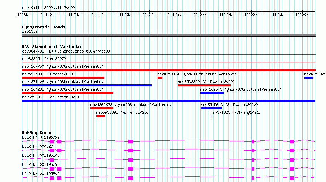Viewport: 326px width, 182px height.
Task: Open transcript LDLR|NM_001195800
Action: 41,174
